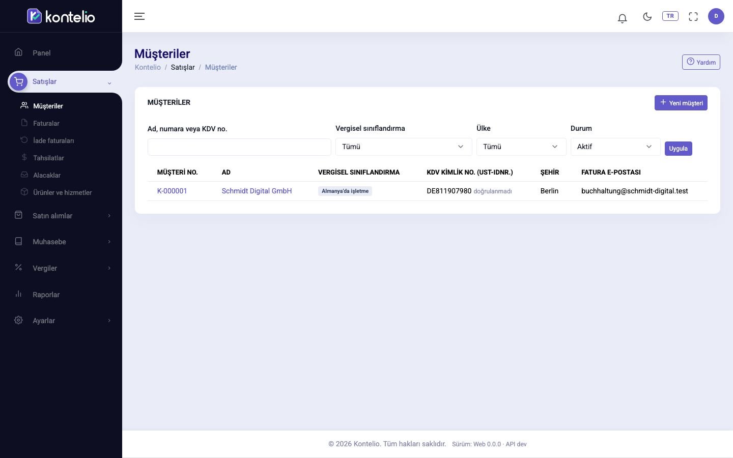The height and width of the screenshot is (458, 733).
Task: Open customer K-000001 link
Action: (172, 191)
